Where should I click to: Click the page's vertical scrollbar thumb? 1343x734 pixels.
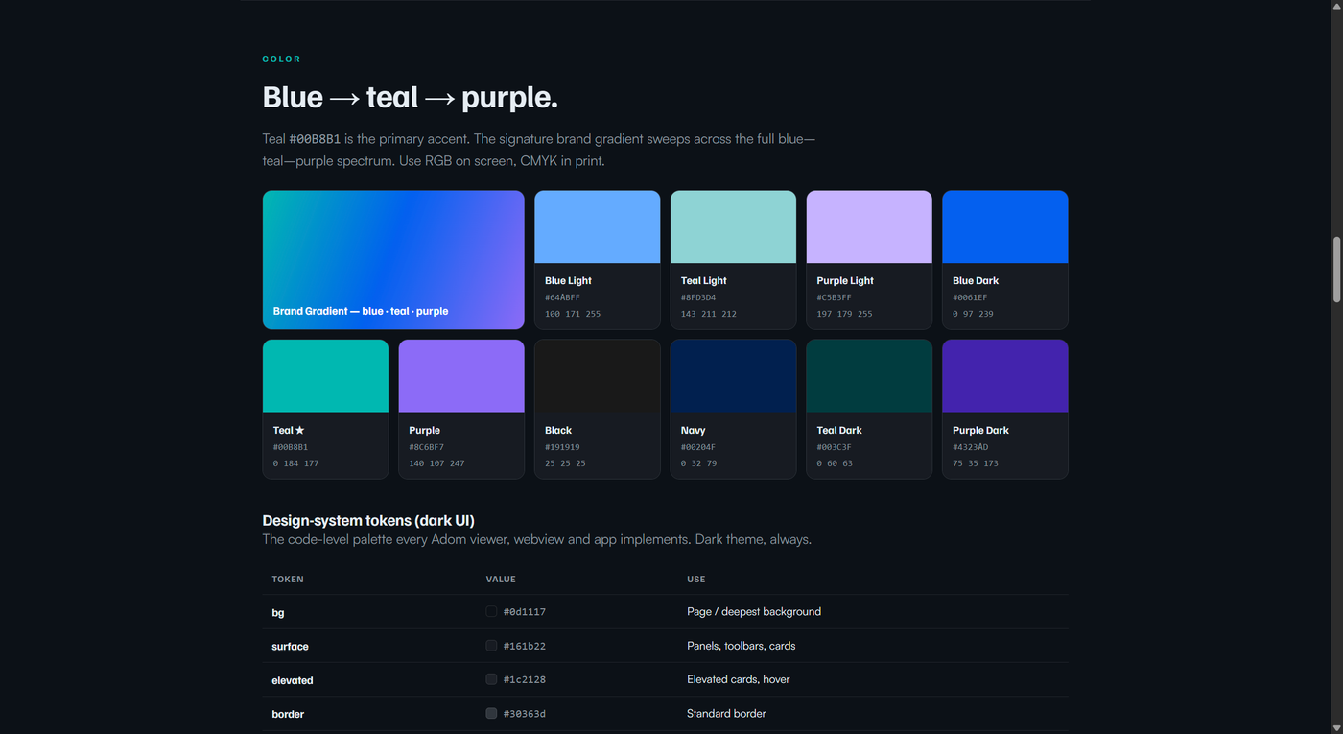[1336, 270]
